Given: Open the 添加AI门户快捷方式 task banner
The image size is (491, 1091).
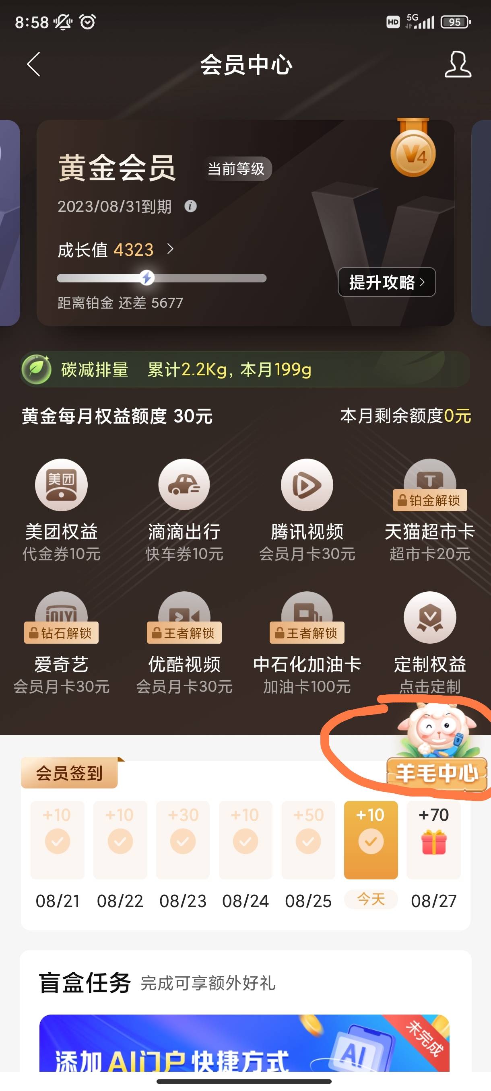Looking at the screenshot, I should pyautogui.click(x=244, y=1043).
